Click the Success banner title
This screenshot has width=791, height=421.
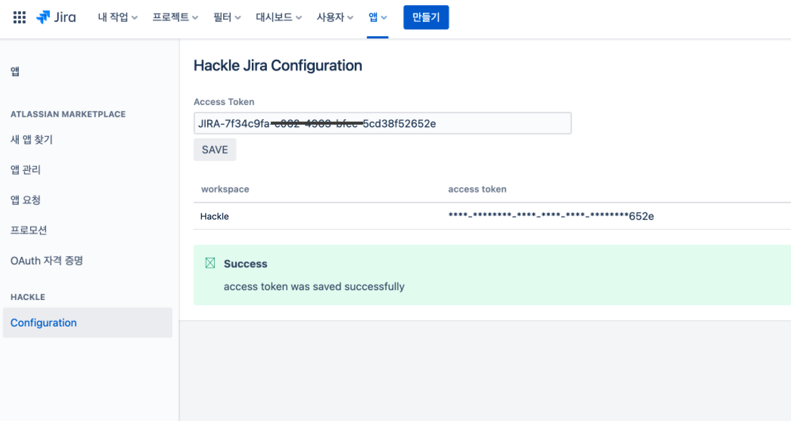246,264
